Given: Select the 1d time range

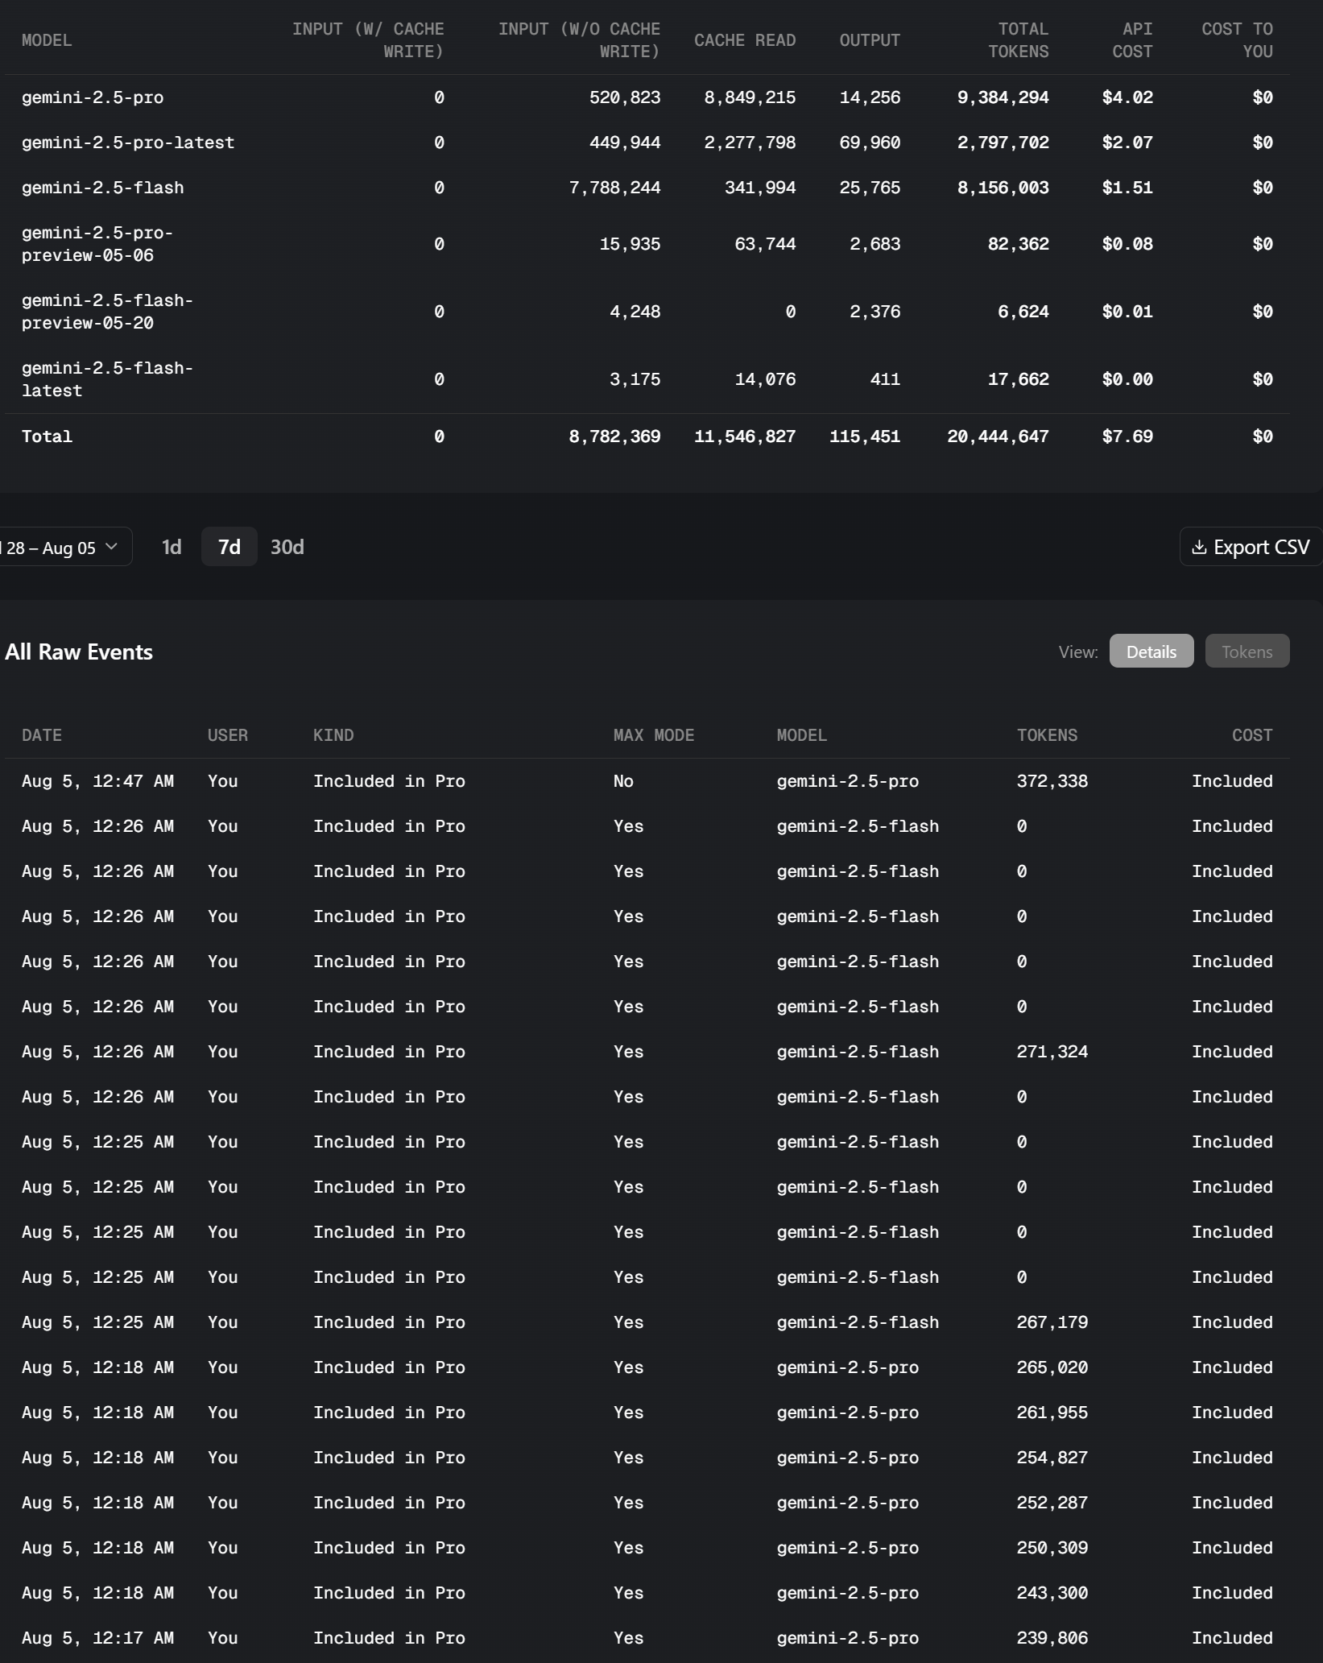Looking at the screenshot, I should 172,548.
